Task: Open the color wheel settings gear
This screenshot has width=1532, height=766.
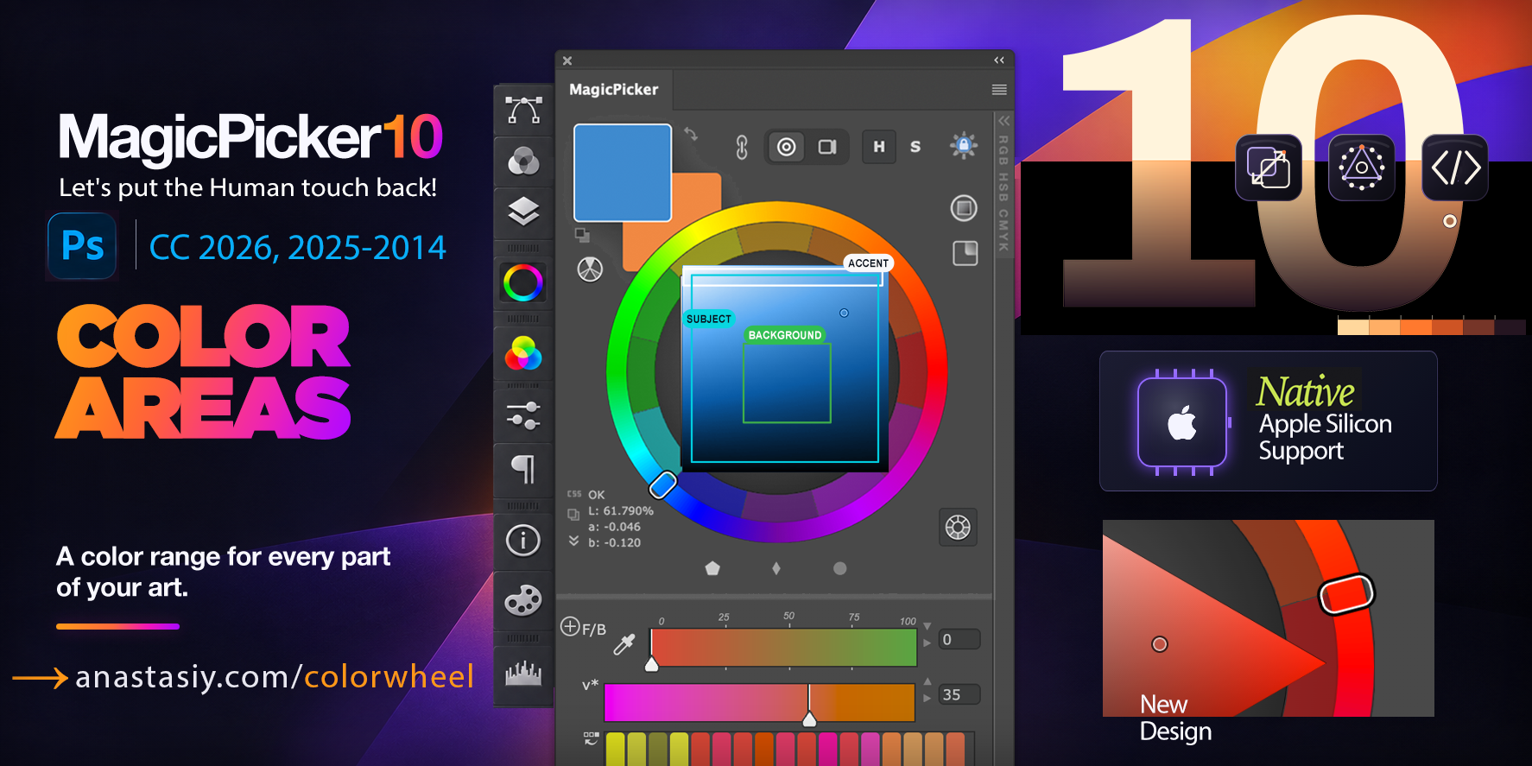Action: (x=958, y=527)
